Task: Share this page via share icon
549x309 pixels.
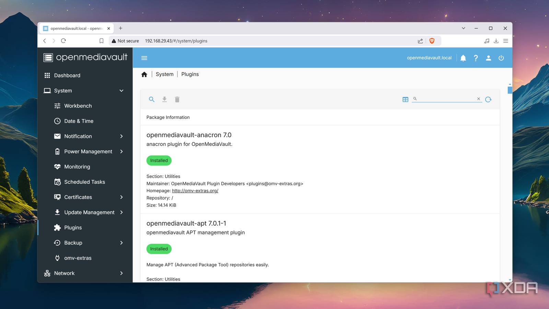Action: 420,41
